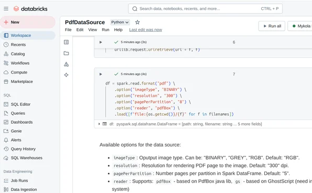Open Alerts page
Image resolution: width=312 pixels, height=193 pixels.
pos(16,140)
